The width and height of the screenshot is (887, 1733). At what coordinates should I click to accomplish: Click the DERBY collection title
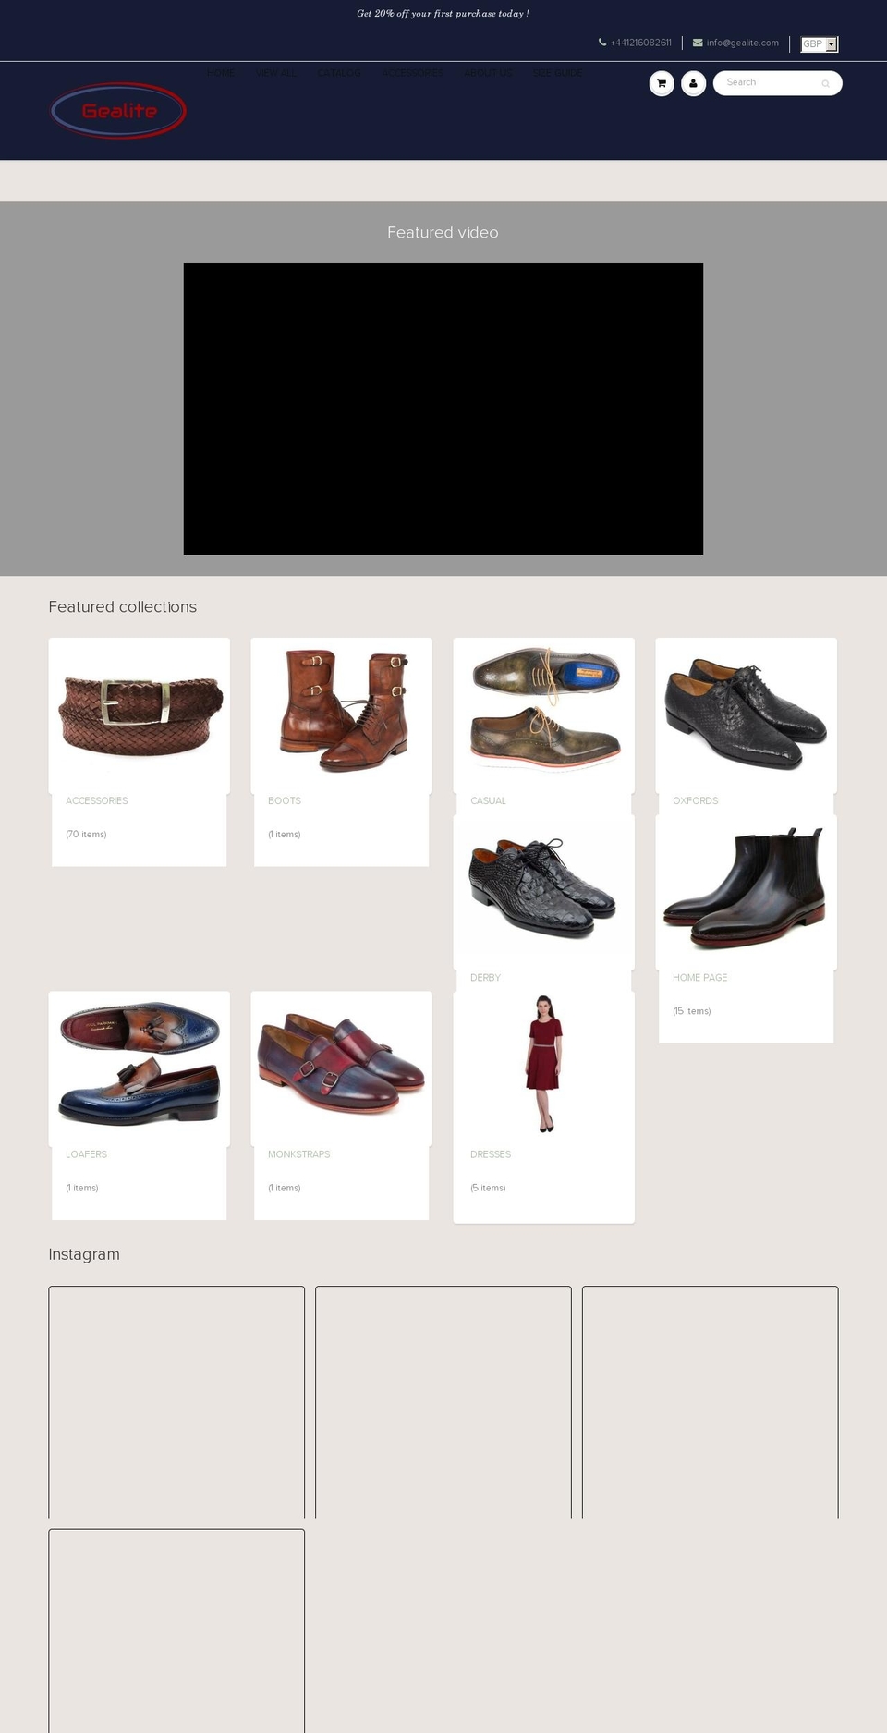pos(485,978)
